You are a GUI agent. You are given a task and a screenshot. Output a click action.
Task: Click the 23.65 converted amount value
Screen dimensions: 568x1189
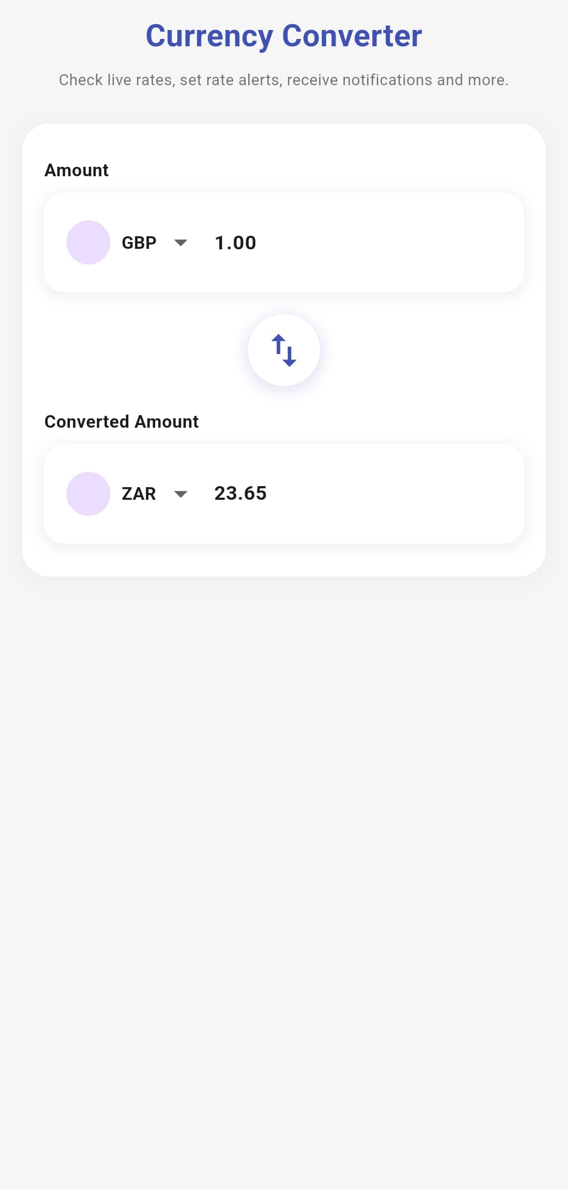(240, 493)
